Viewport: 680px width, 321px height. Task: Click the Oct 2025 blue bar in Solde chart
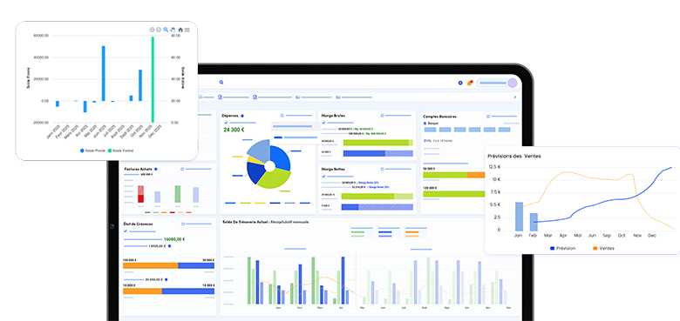tap(140, 85)
